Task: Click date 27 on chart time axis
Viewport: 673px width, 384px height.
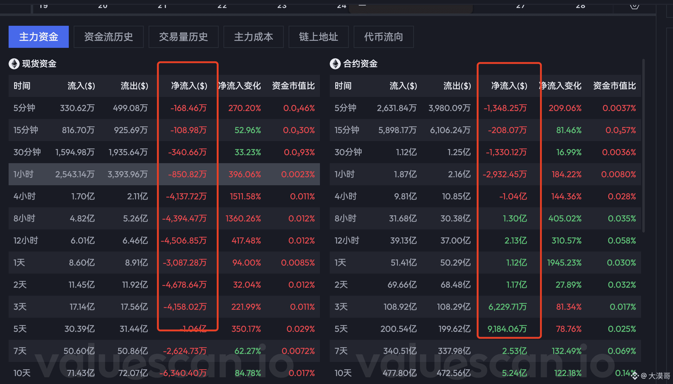Action: [520, 6]
